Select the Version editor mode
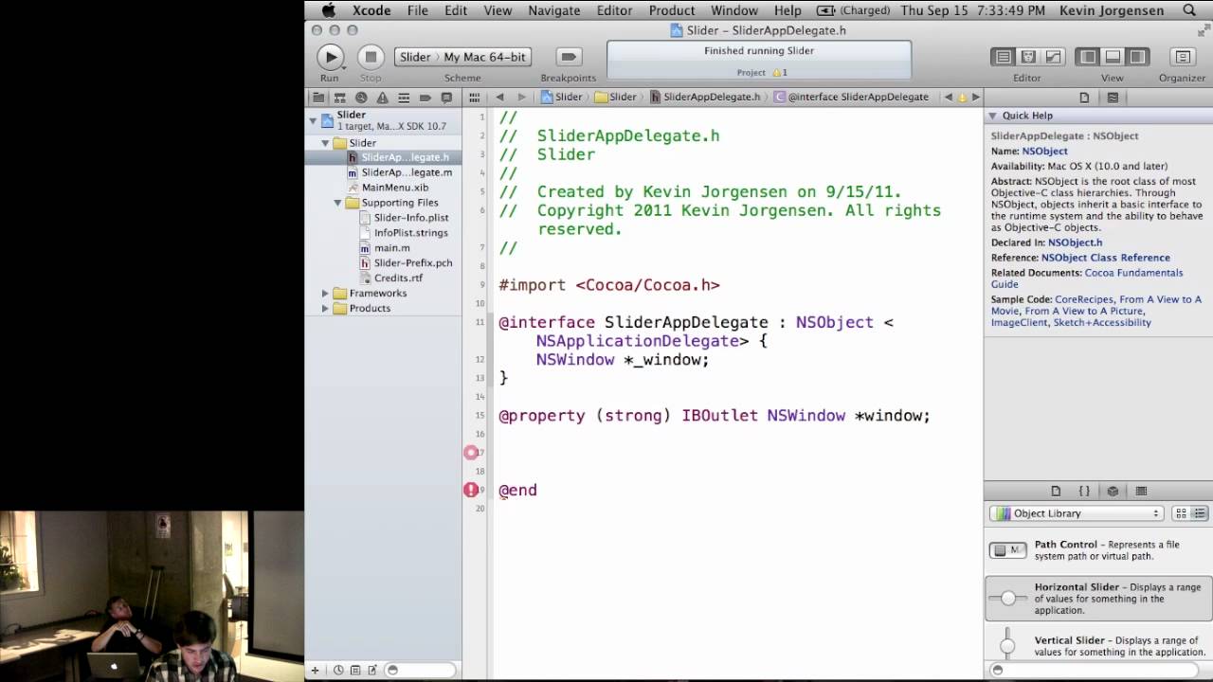1213x682 pixels. (x=1053, y=57)
